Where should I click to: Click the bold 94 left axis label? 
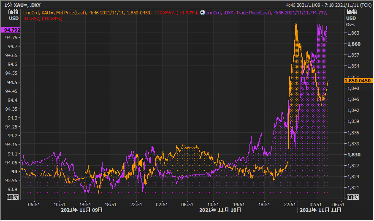tap(14, 172)
